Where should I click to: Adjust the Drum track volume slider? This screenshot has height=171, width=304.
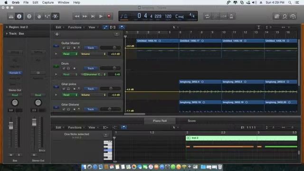[110, 68]
